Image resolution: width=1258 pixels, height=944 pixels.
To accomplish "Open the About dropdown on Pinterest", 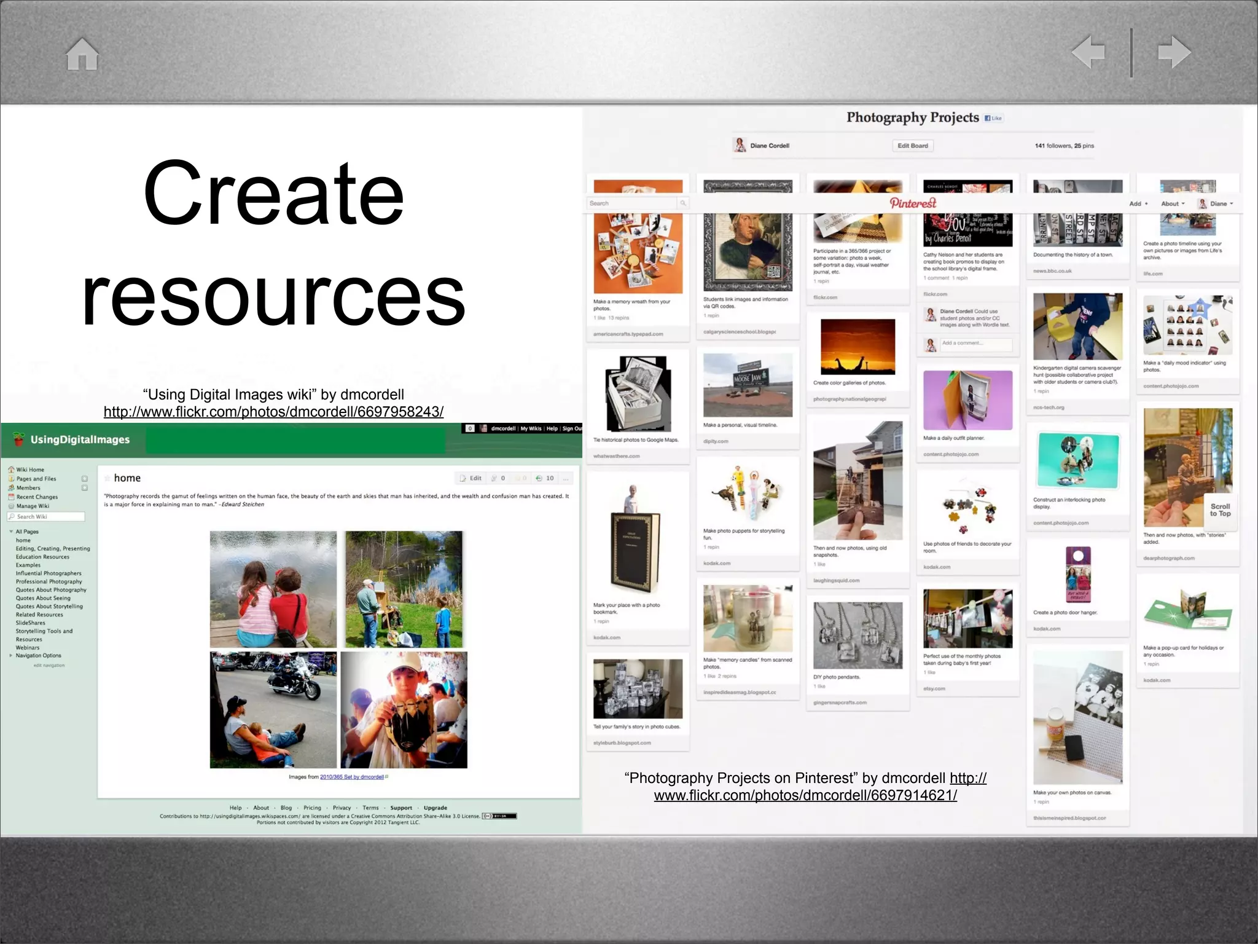I will (x=1173, y=204).
